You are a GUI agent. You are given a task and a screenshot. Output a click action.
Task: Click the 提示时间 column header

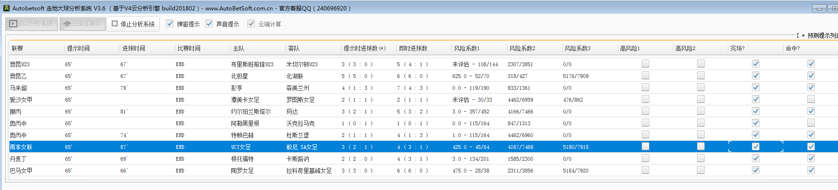[78, 48]
